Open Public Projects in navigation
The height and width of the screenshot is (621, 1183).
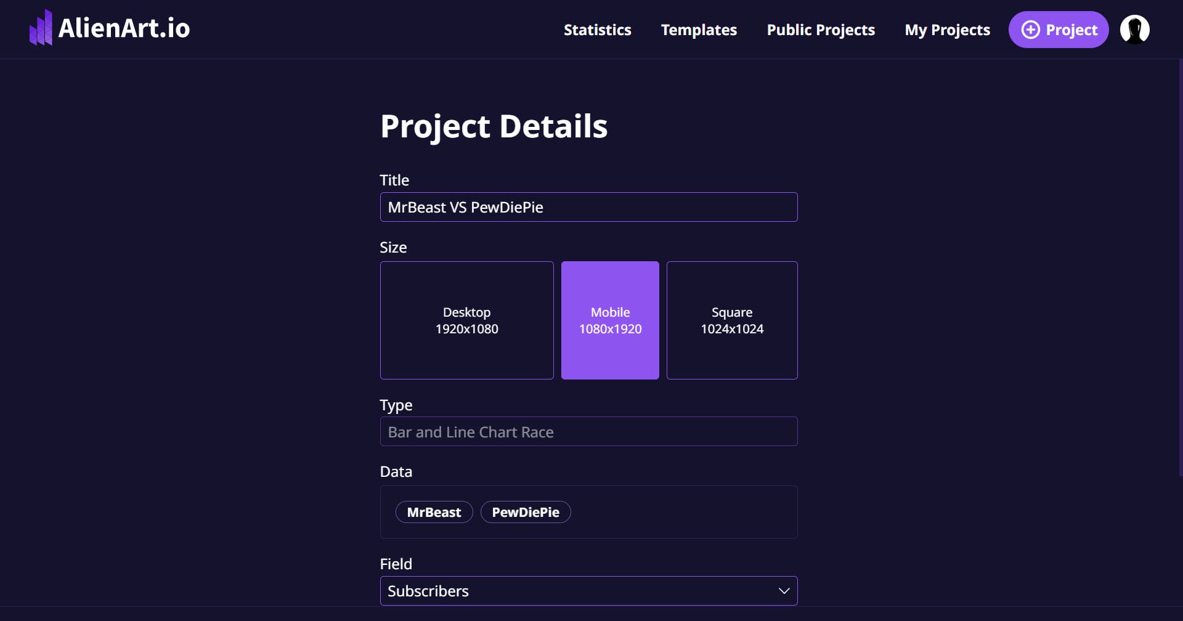(821, 30)
